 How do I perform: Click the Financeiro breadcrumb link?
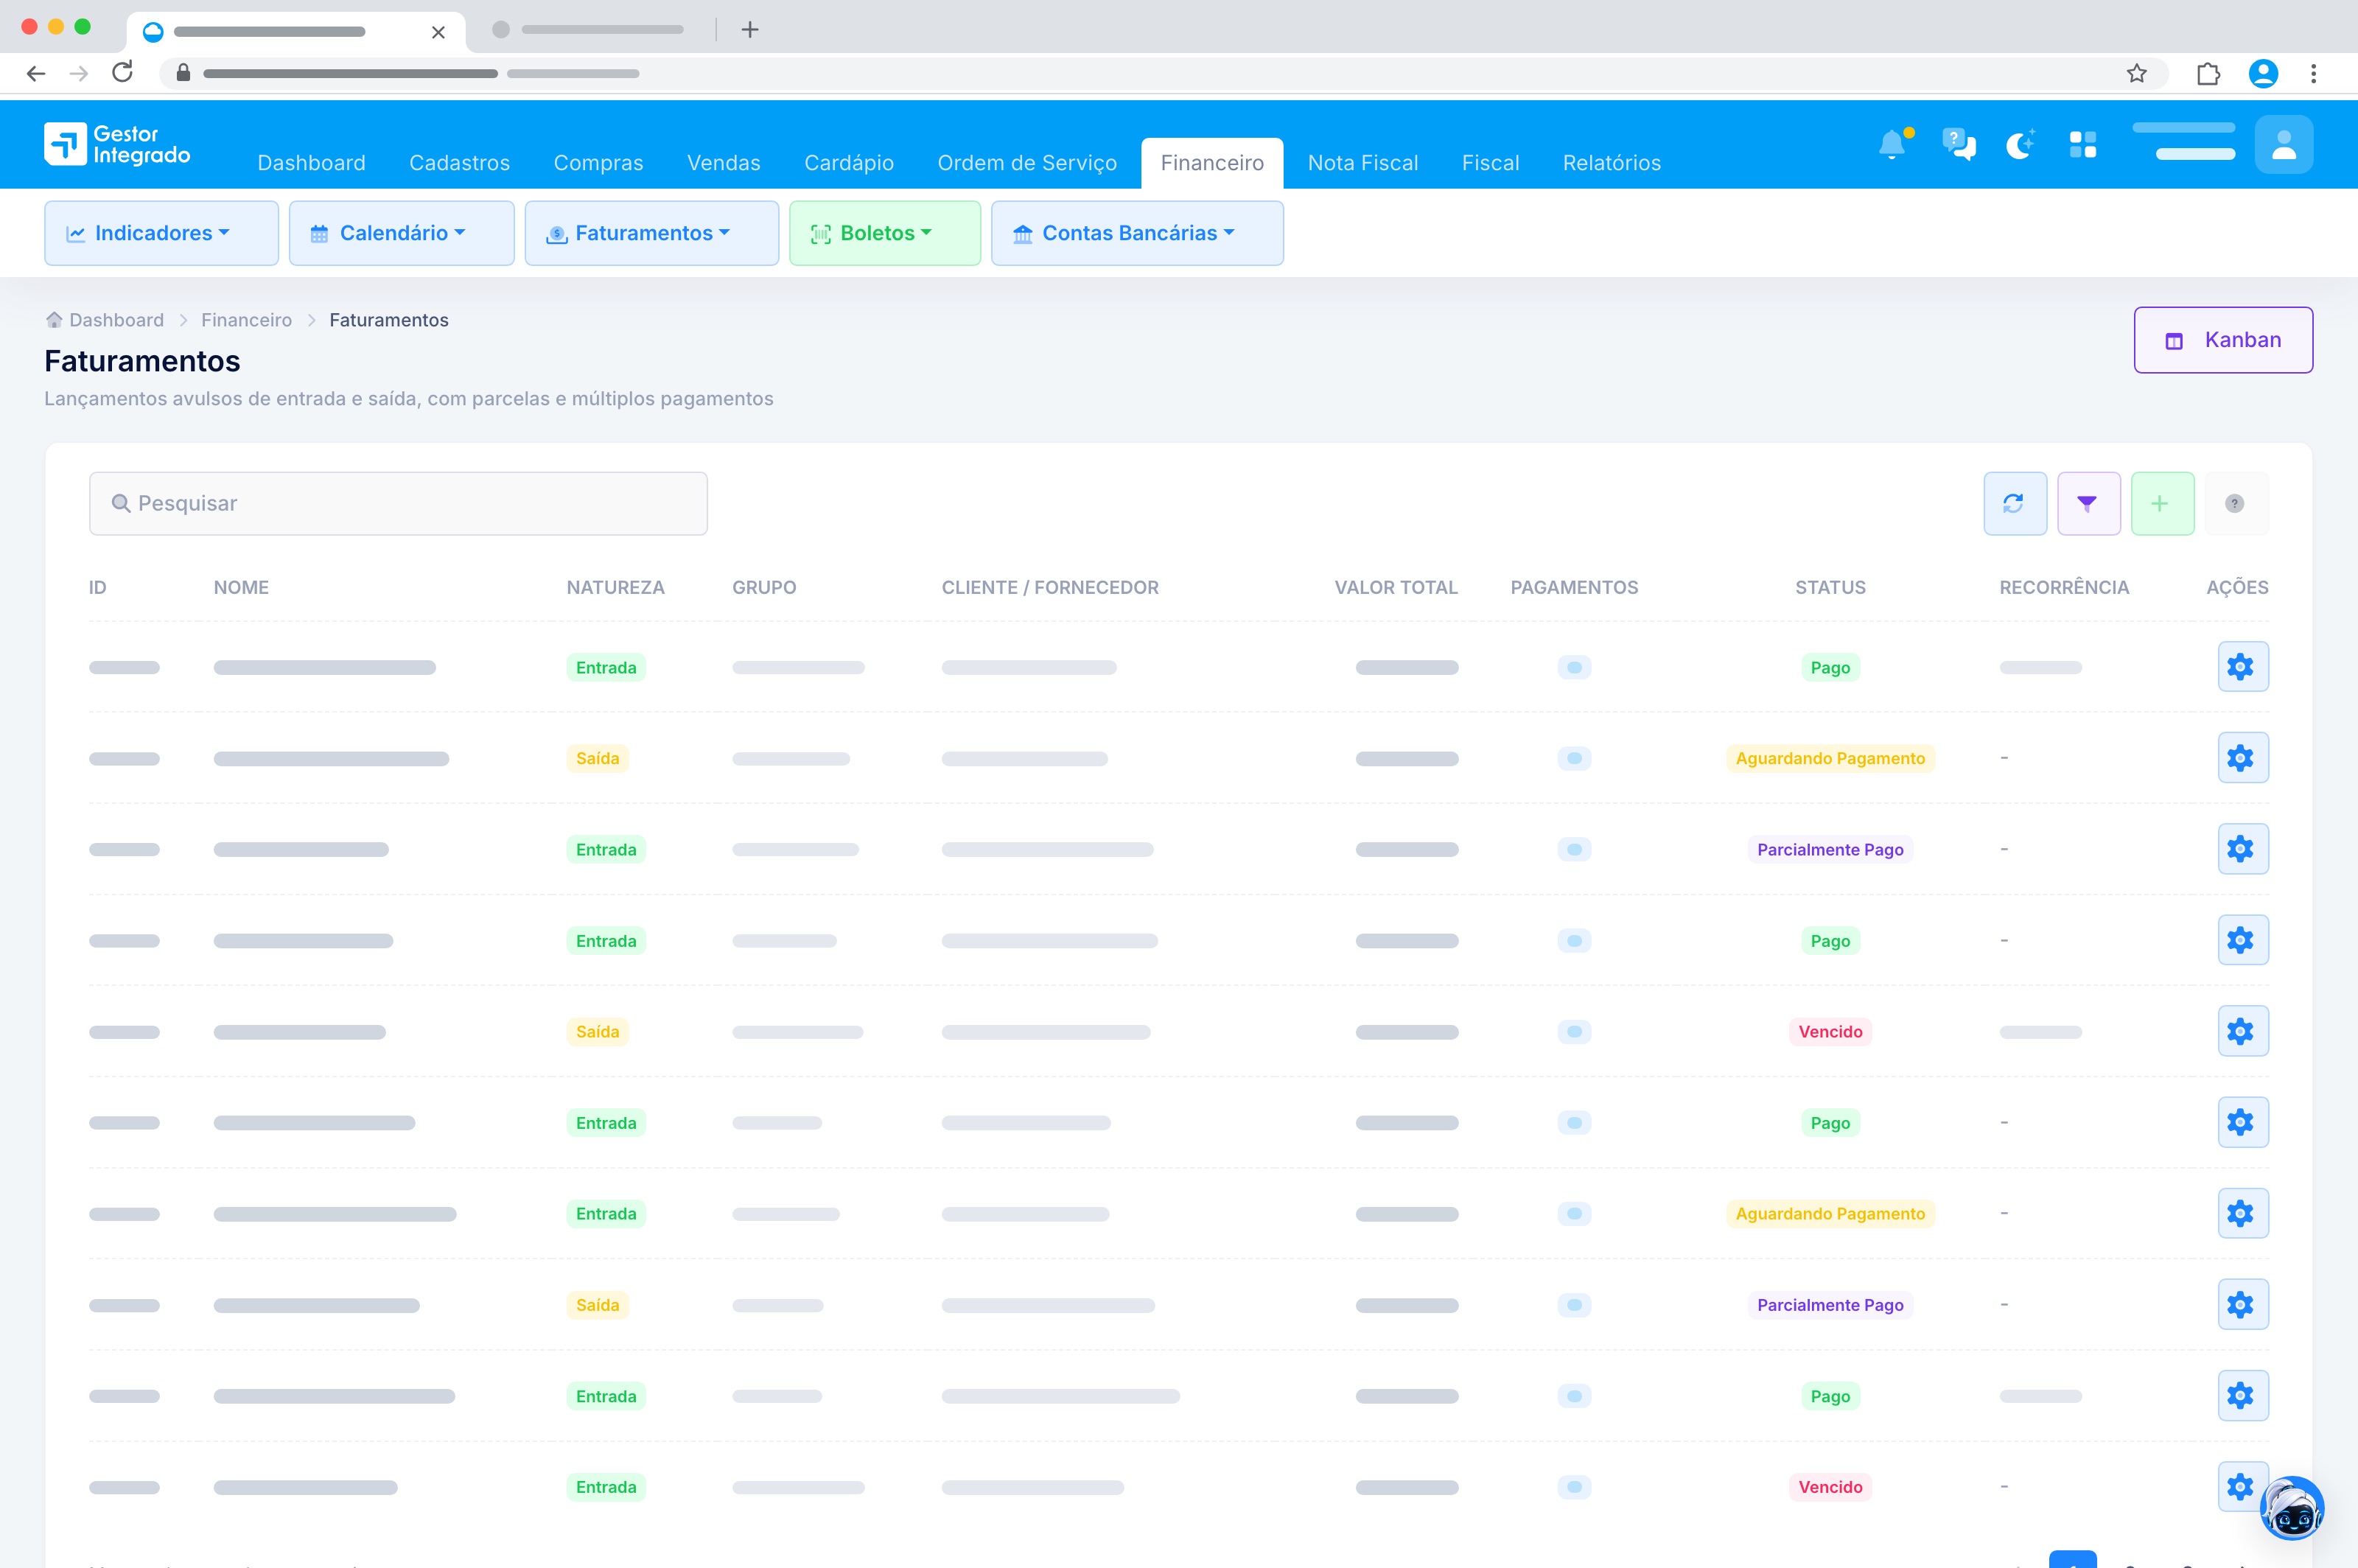click(x=246, y=320)
